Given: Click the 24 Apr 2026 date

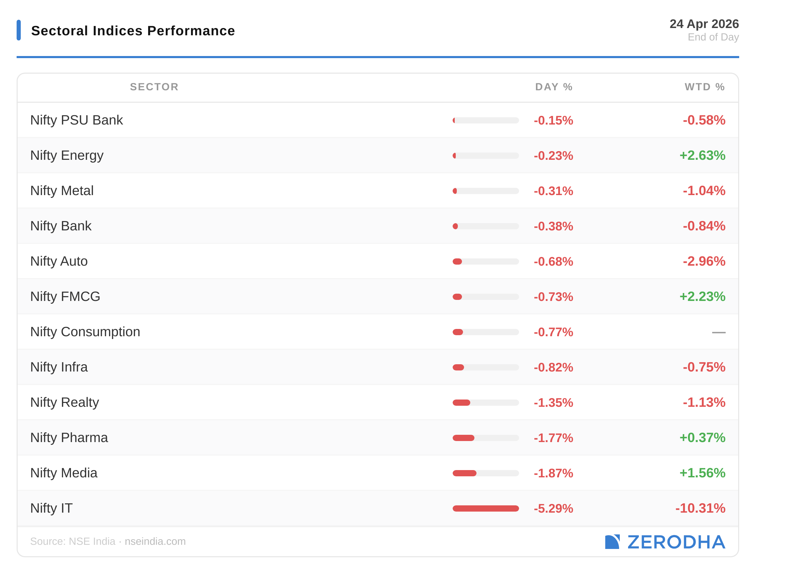Looking at the screenshot, I should (704, 24).
